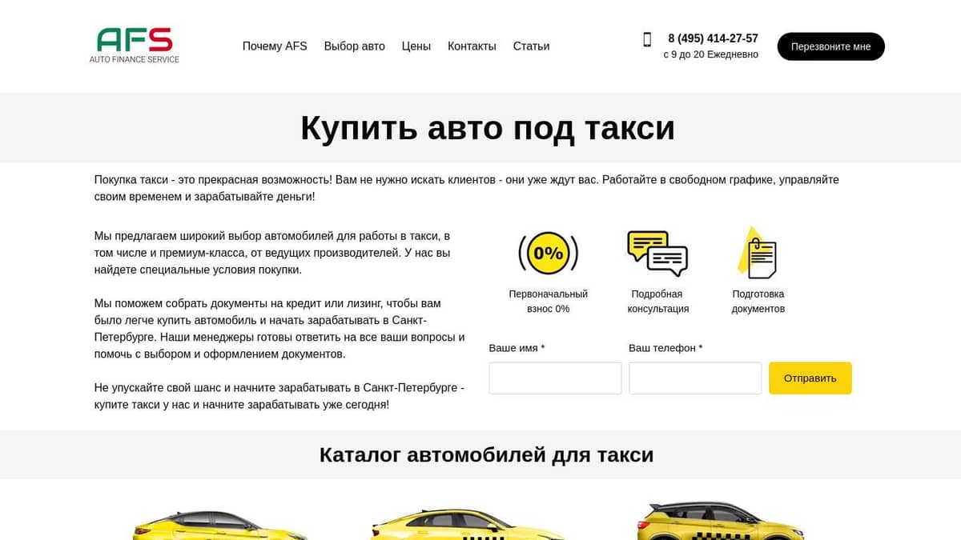The height and width of the screenshot is (540, 961).
Task: Open the Выбор авто section
Action: (355, 46)
